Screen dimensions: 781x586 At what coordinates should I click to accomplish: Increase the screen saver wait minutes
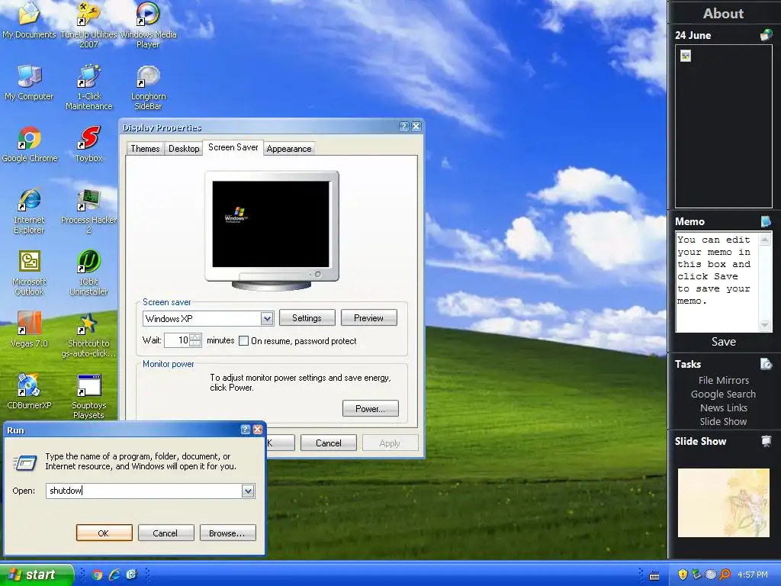tap(195, 336)
